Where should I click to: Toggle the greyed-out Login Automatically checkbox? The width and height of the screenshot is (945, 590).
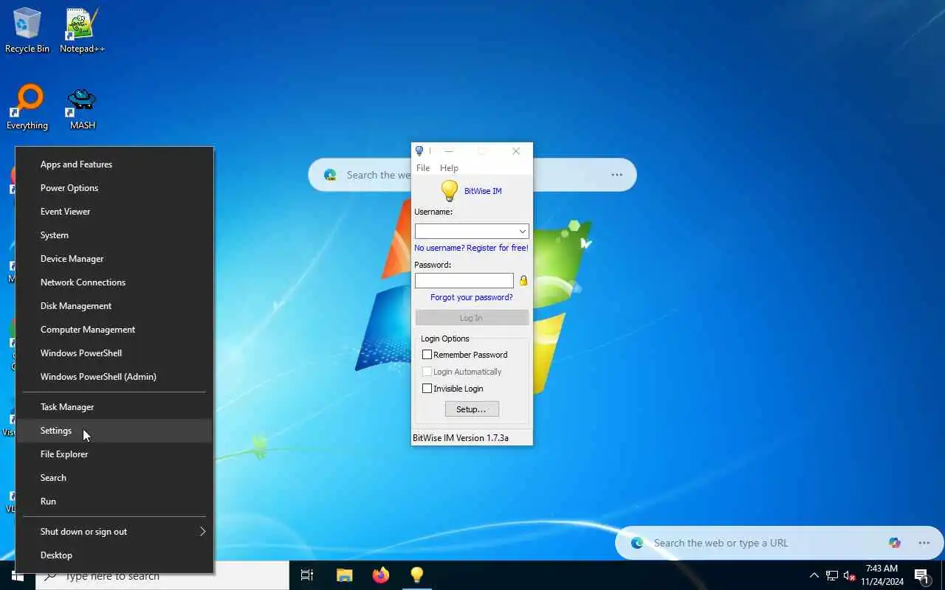427,372
